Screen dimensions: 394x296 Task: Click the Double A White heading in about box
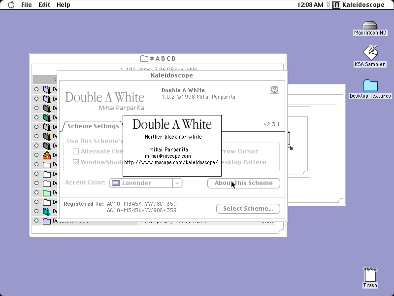click(172, 124)
